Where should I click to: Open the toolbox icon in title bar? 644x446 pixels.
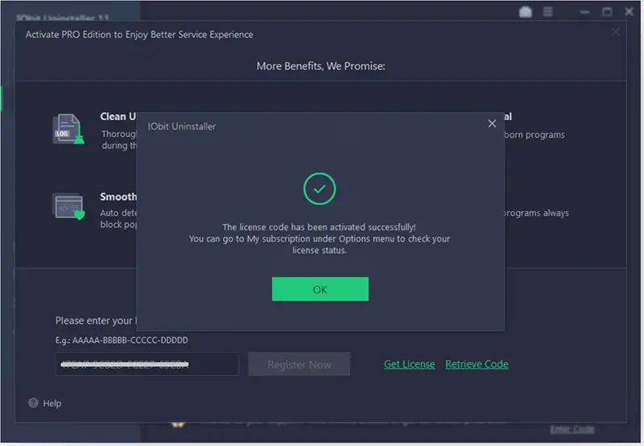click(x=526, y=11)
